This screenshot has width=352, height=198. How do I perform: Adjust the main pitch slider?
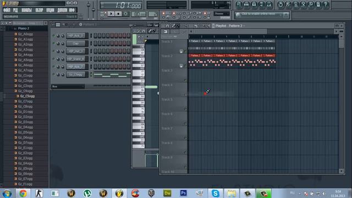point(94,10)
